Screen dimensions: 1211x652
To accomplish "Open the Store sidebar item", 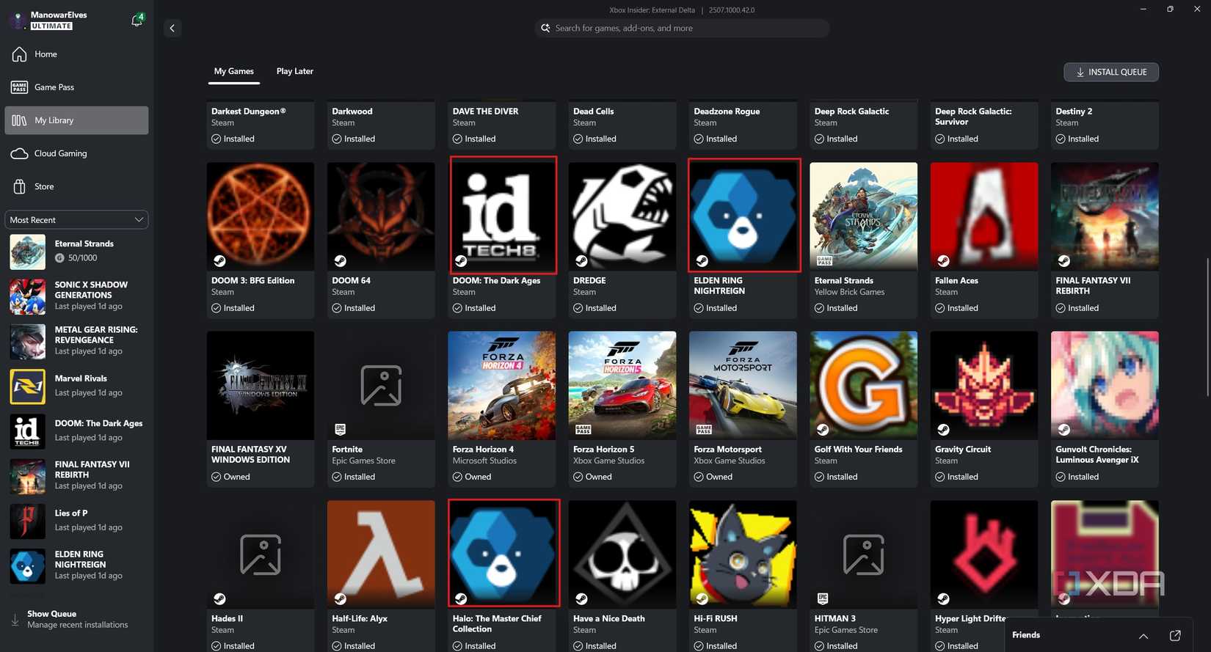I will tap(76, 186).
